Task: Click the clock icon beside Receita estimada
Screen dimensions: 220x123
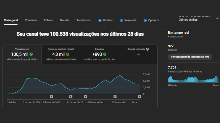Action: (147, 49)
